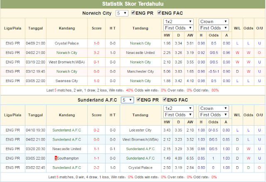Open Crown dropdown in Sunderland table
Viewport: 266px width, 182px height.
[x=214, y=109]
